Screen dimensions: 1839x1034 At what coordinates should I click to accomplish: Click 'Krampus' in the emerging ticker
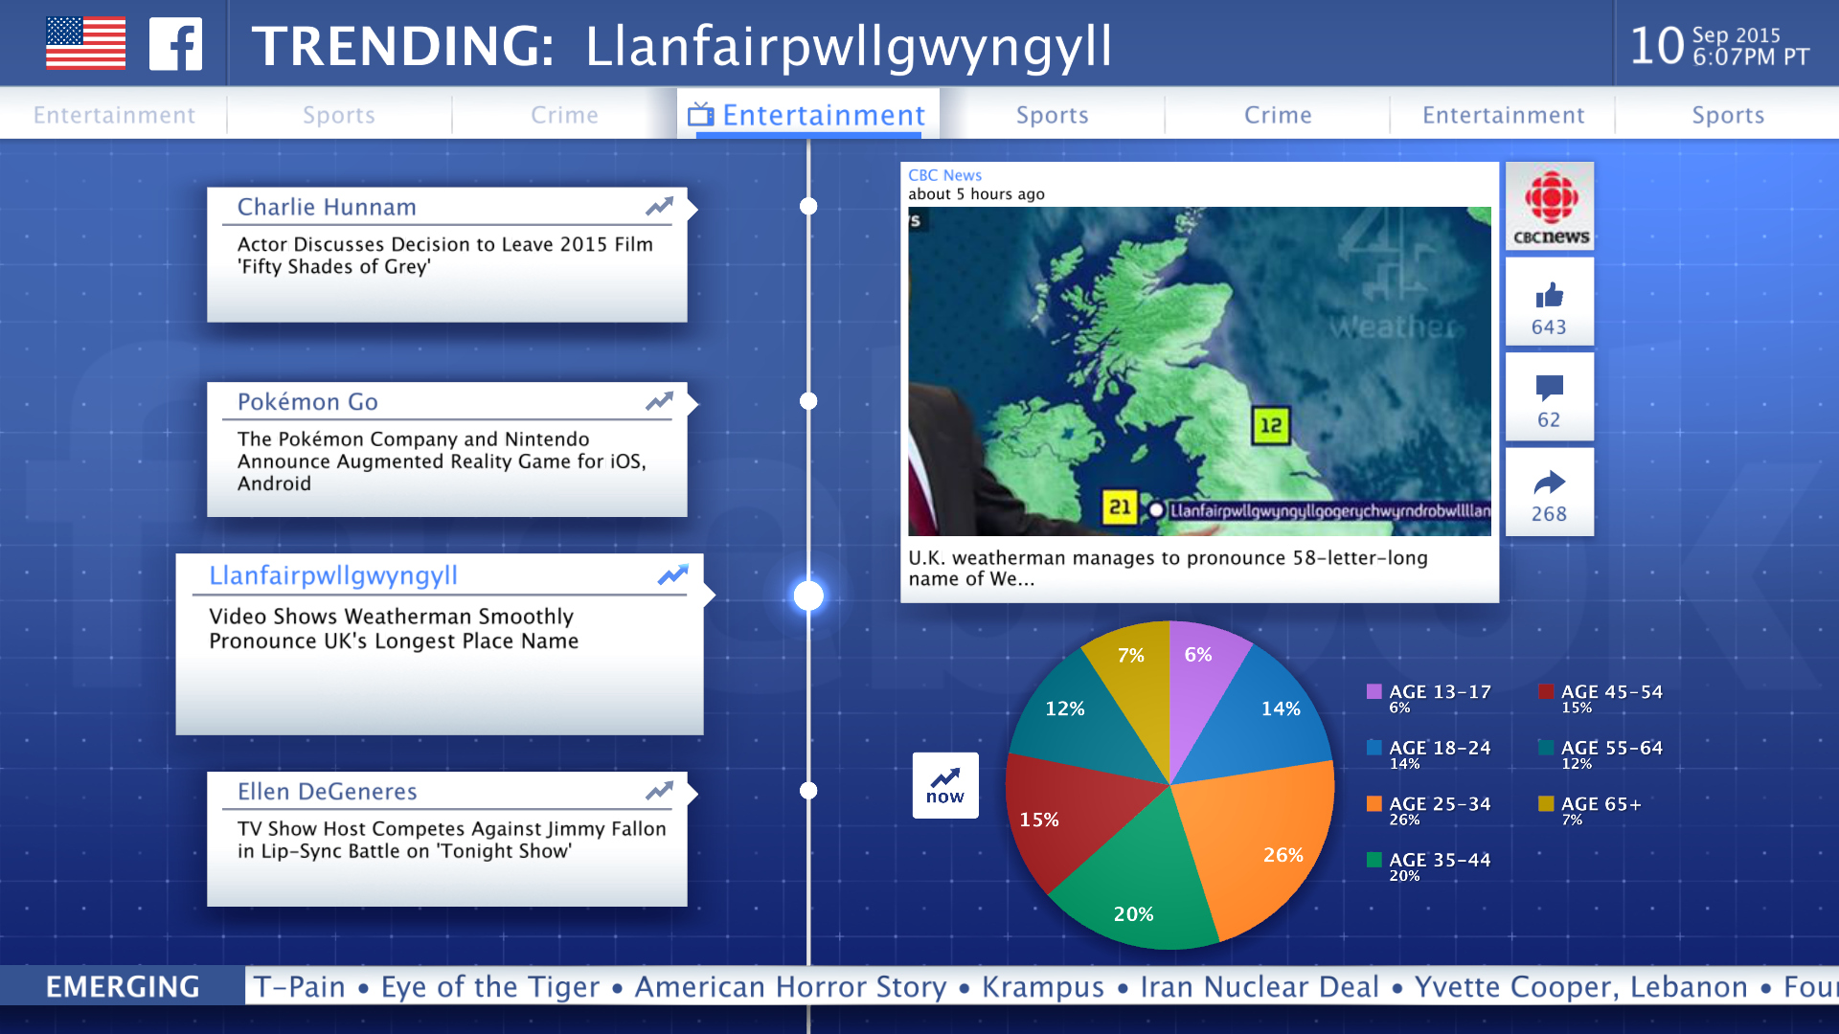pyautogui.click(x=1043, y=986)
